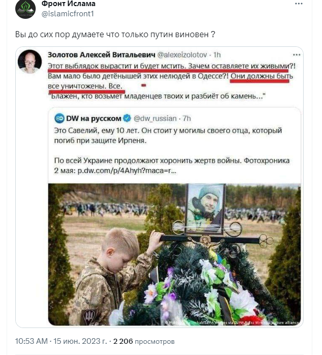Click the DW tweet's 7h timestamp
Image resolution: width=322 pixels, height=355 pixels.
click(187, 118)
